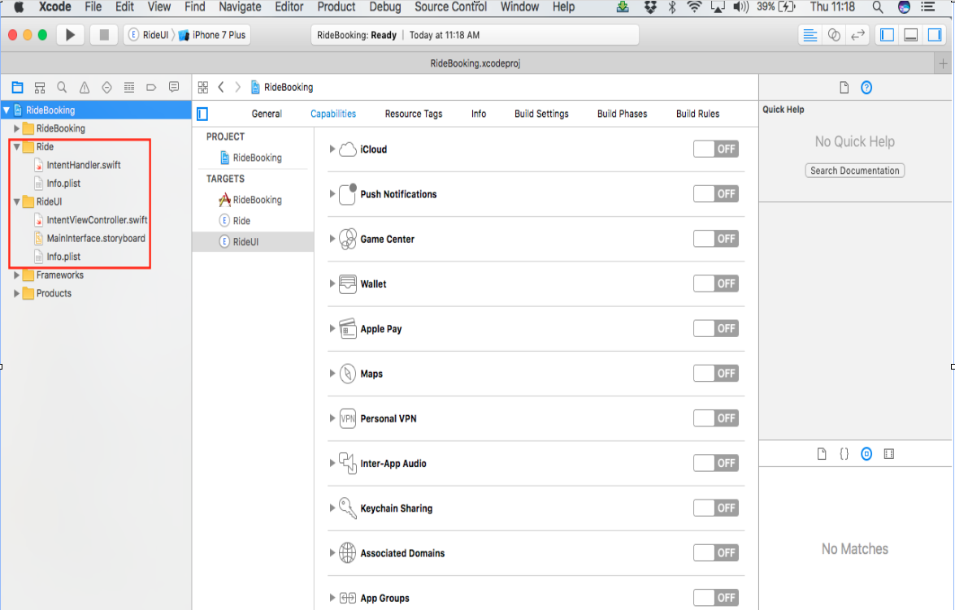
Task: Expand the Apple Pay section
Action: pos(332,329)
